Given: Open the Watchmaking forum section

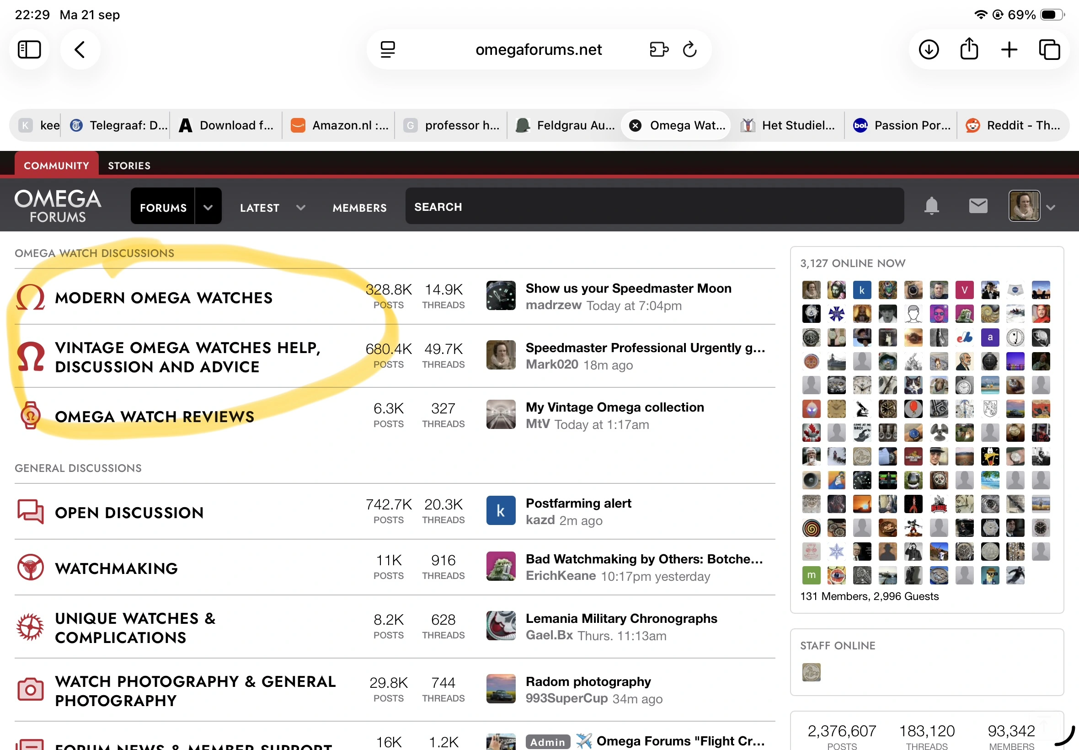Looking at the screenshot, I should pyautogui.click(x=116, y=568).
